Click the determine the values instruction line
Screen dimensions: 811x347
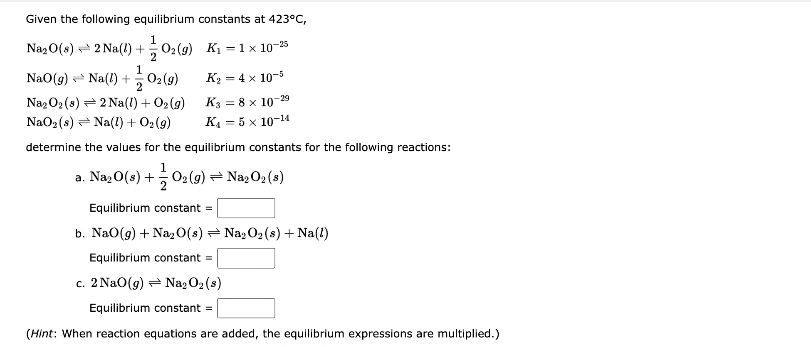238,147
